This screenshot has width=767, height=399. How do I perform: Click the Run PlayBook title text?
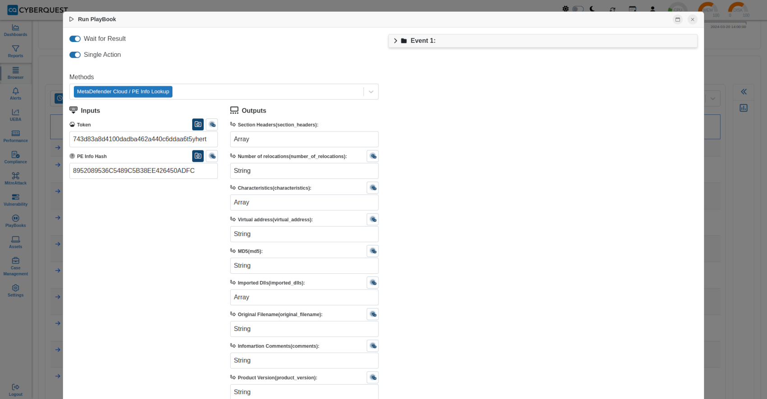tap(97, 19)
